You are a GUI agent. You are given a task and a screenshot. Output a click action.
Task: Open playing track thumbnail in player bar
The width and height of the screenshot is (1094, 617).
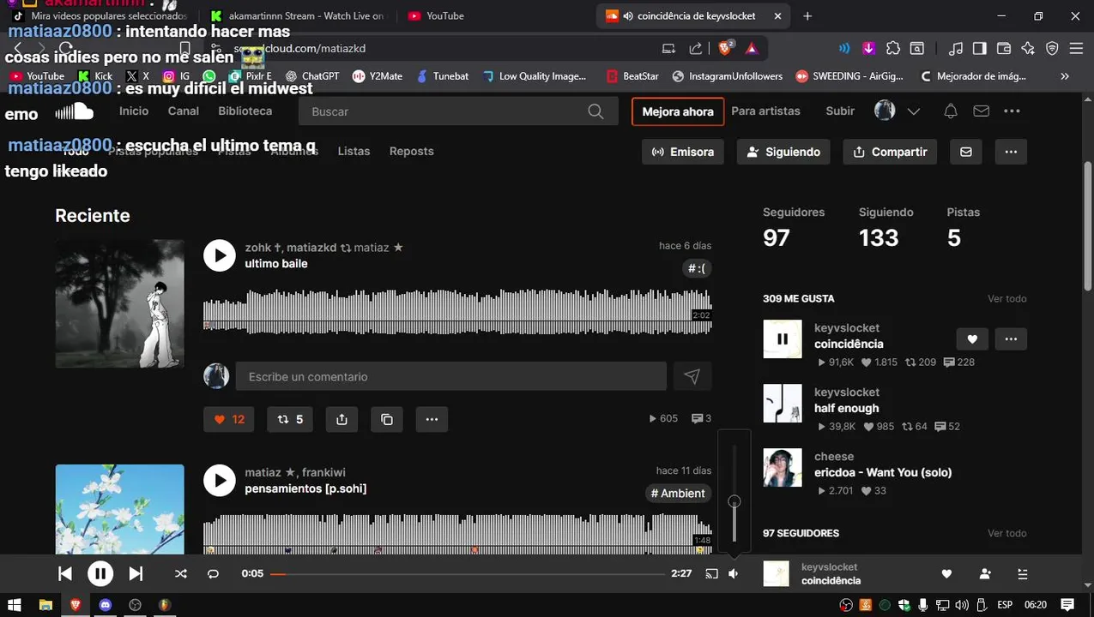tap(776, 574)
